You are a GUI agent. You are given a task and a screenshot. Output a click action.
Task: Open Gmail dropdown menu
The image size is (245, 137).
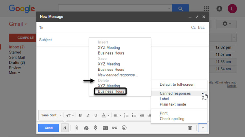coord(18,24)
